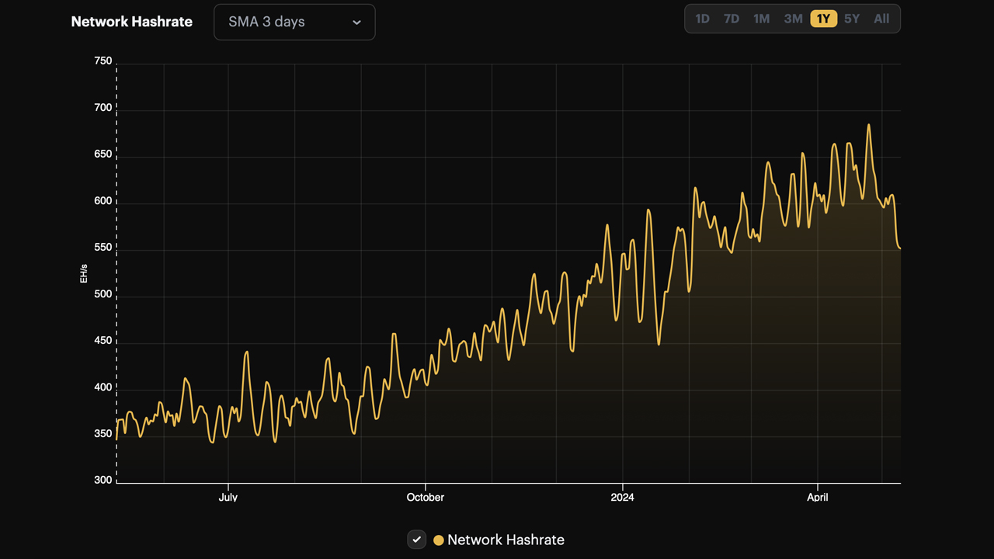
Task: Click the SMA dropdown chevron arrow
Action: click(x=356, y=22)
